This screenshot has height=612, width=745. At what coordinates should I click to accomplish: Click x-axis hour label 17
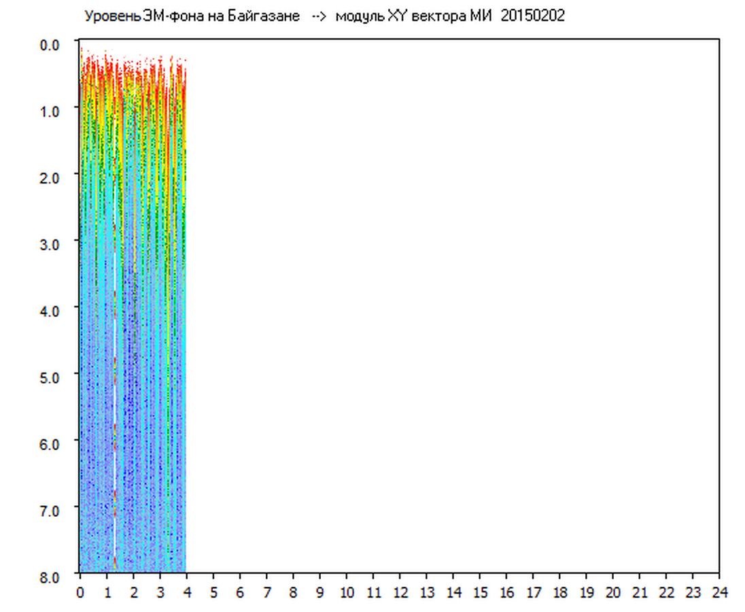point(533,592)
